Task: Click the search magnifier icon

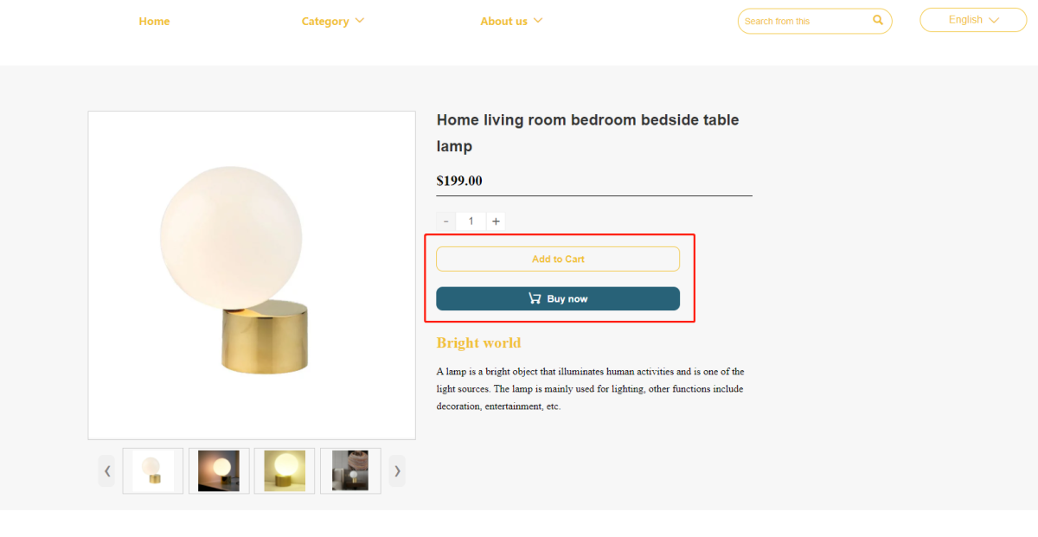Action: pyautogui.click(x=878, y=20)
